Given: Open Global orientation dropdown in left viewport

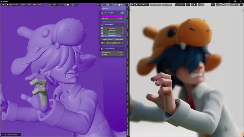Looking at the screenshot, I should [54, 5].
